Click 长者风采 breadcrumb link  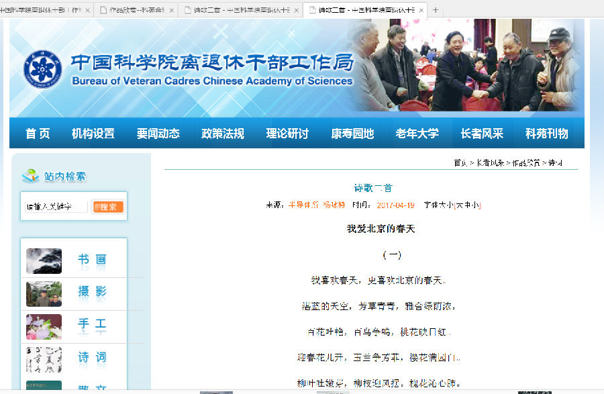(x=492, y=163)
